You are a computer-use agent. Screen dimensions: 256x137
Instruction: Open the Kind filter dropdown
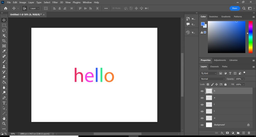click(x=208, y=73)
